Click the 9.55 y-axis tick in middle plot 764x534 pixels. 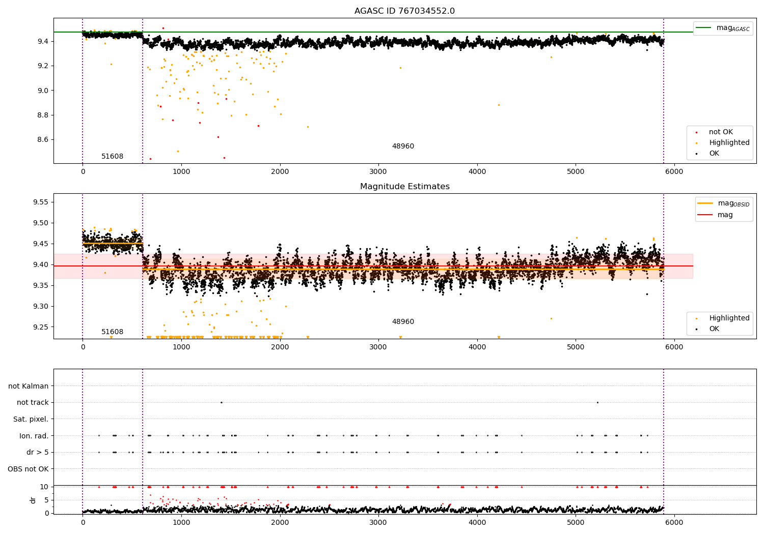[41, 202]
